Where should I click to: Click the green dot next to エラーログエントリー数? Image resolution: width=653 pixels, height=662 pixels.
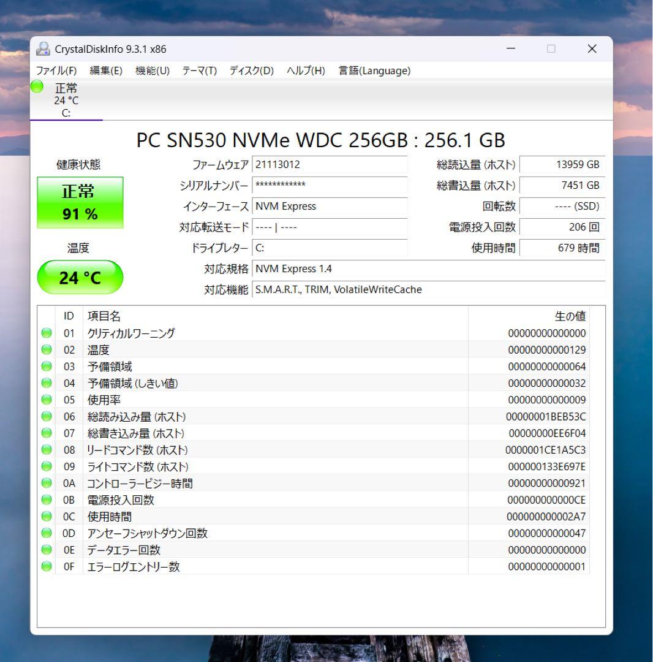[x=46, y=566]
